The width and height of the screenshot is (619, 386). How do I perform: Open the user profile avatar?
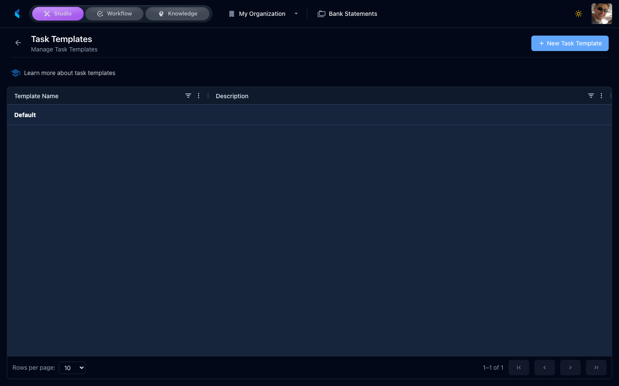coord(602,14)
